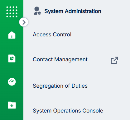Screen dimensions: 130x120
Task: Click the round arrow sidebar toggle button
Action: 24,22
